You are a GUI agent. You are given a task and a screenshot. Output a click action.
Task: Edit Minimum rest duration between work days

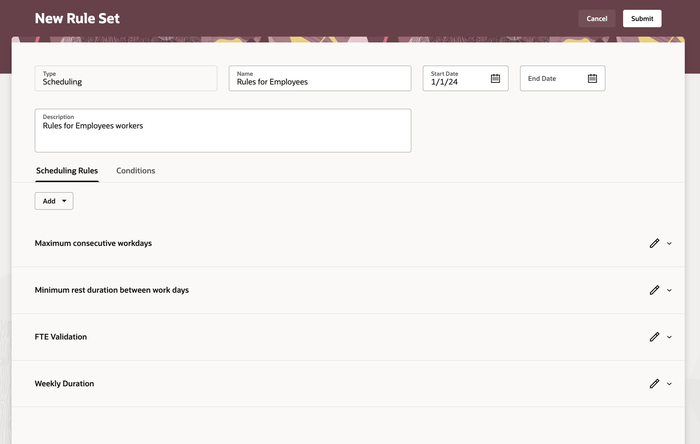(654, 290)
